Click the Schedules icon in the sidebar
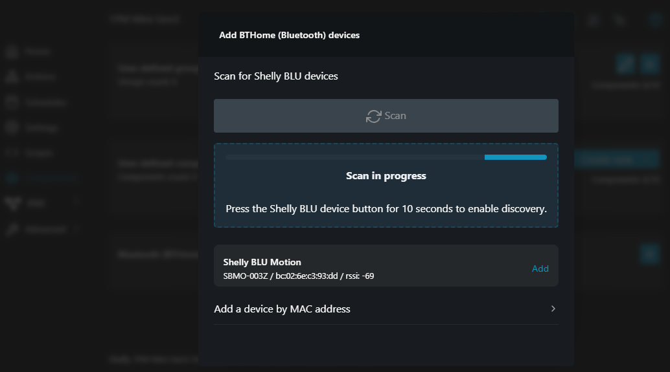 (x=12, y=102)
